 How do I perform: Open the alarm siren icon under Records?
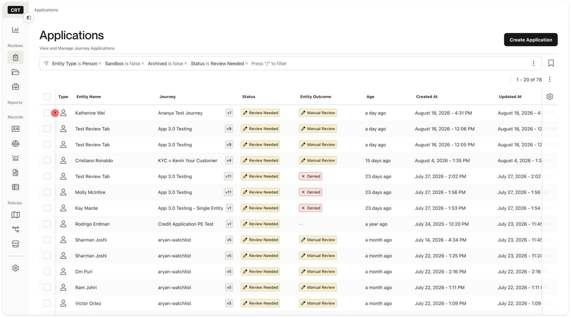click(x=15, y=158)
